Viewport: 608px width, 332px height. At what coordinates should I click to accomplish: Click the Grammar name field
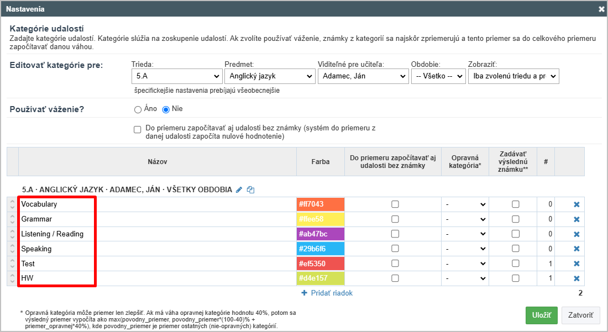[x=158, y=219]
